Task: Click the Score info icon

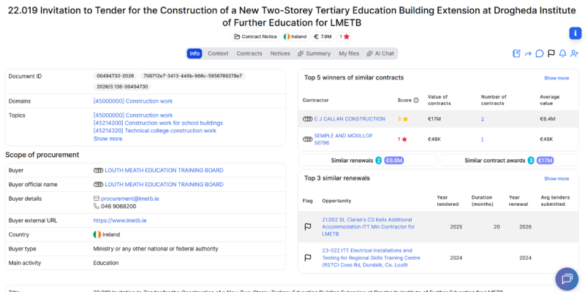Action: [x=416, y=100]
